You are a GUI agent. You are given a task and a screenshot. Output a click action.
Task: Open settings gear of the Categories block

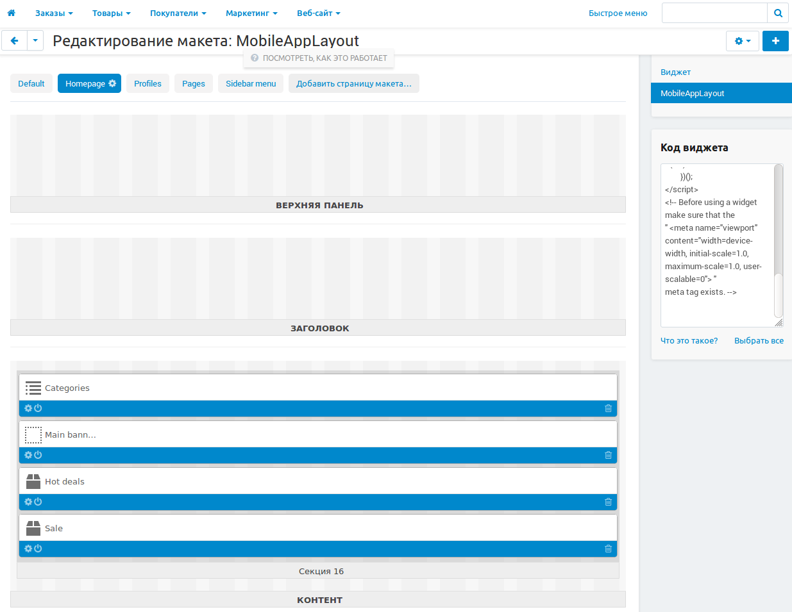click(28, 408)
